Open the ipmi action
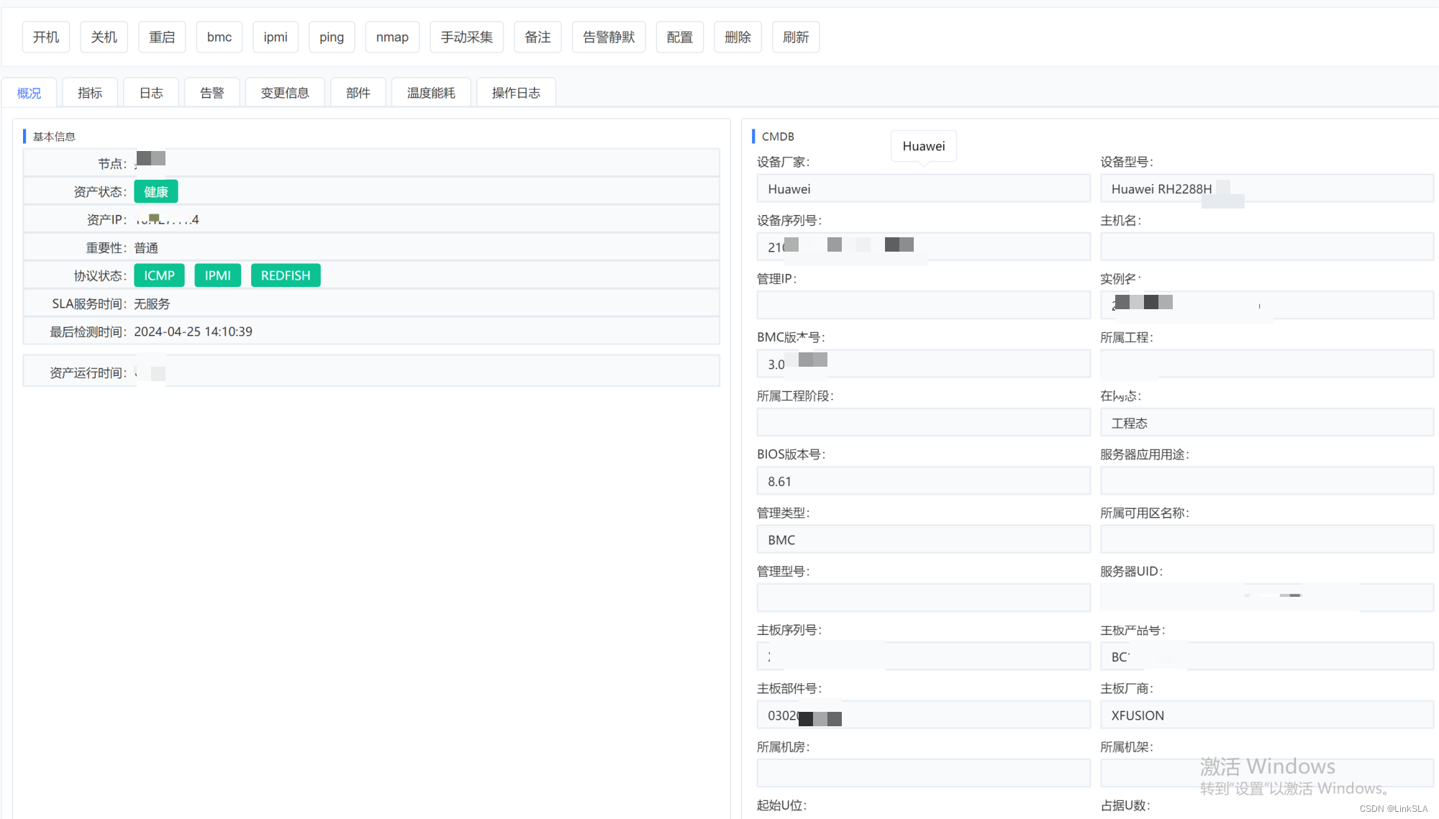Image resolution: width=1439 pixels, height=819 pixels. (x=276, y=37)
